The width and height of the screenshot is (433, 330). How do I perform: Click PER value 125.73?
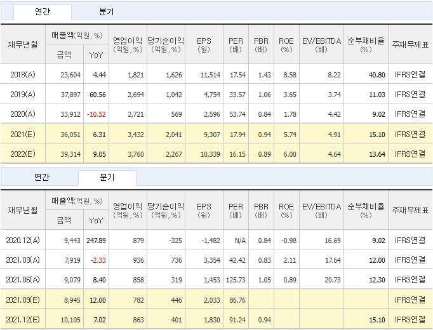pyautogui.click(x=236, y=280)
